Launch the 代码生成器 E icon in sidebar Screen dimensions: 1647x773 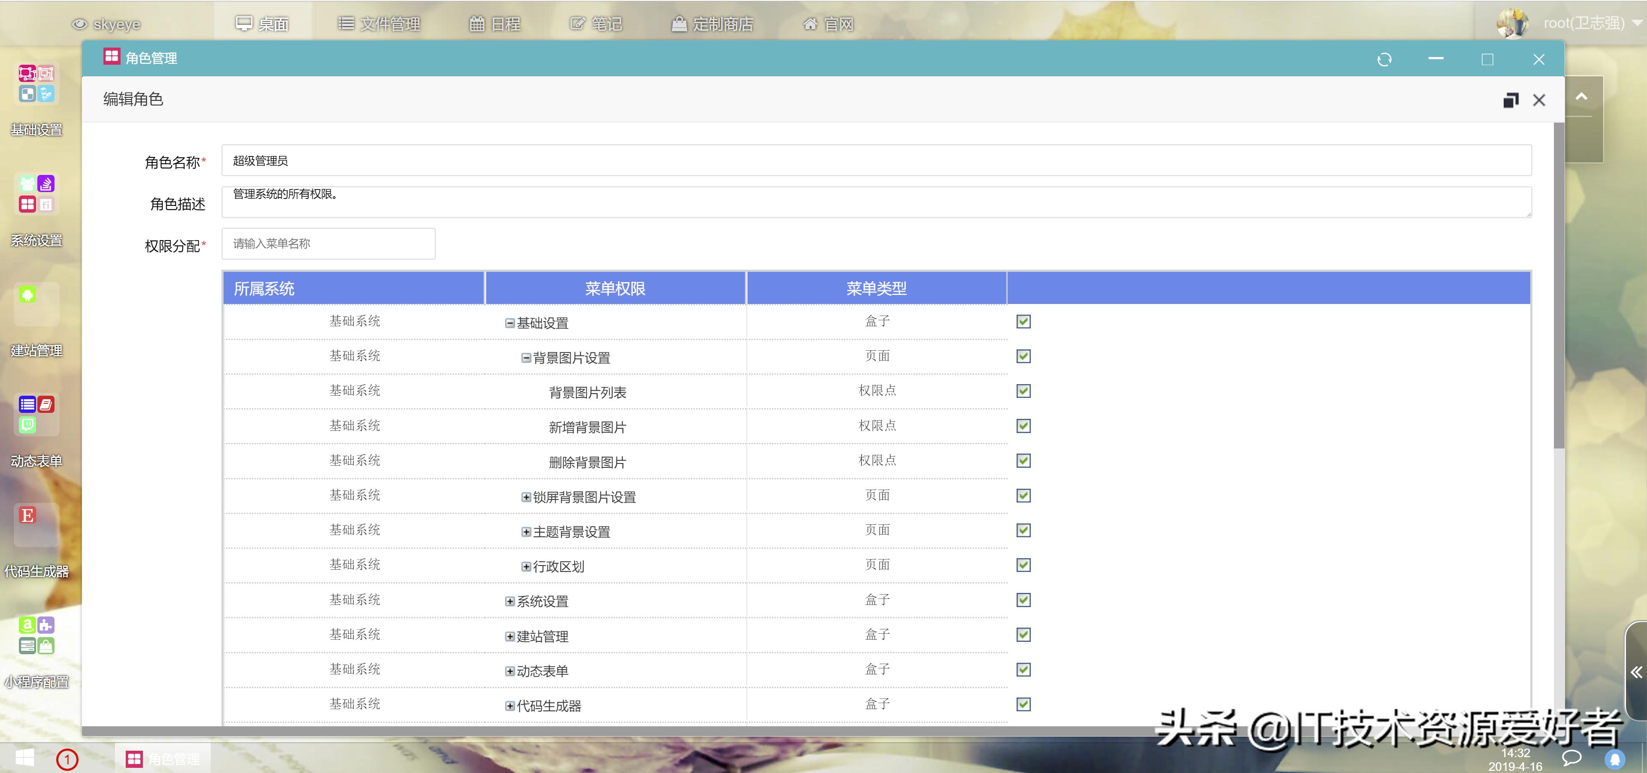[x=27, y=515]
